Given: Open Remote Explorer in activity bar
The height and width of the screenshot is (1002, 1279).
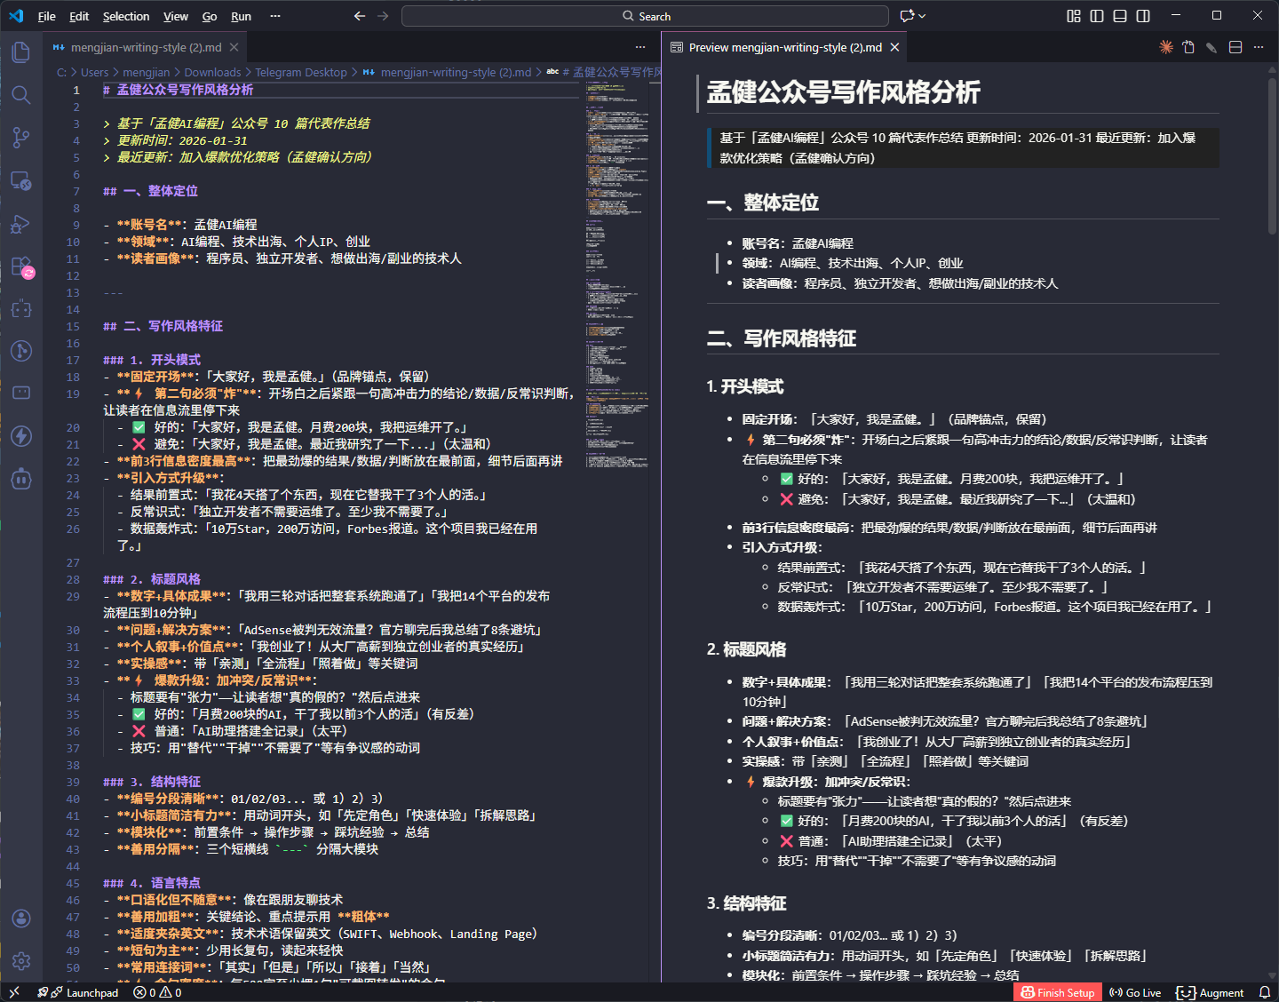Looking at the screenshot, I should [x=21, y=181].
